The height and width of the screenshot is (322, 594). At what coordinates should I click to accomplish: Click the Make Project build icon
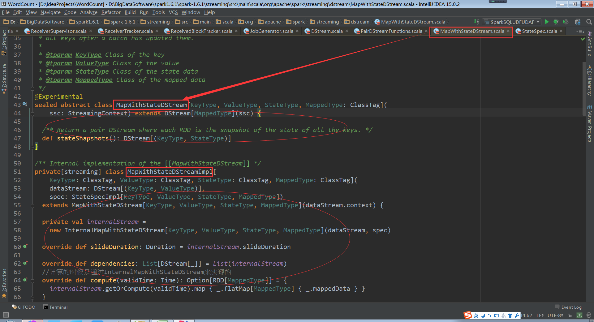477,22
